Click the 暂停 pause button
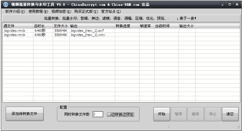This screenshot has width=242, height=131. click(x=179, y=114)
